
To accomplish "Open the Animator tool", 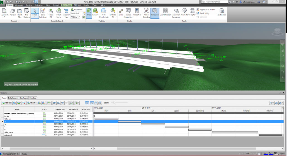I will click(185, 12).
